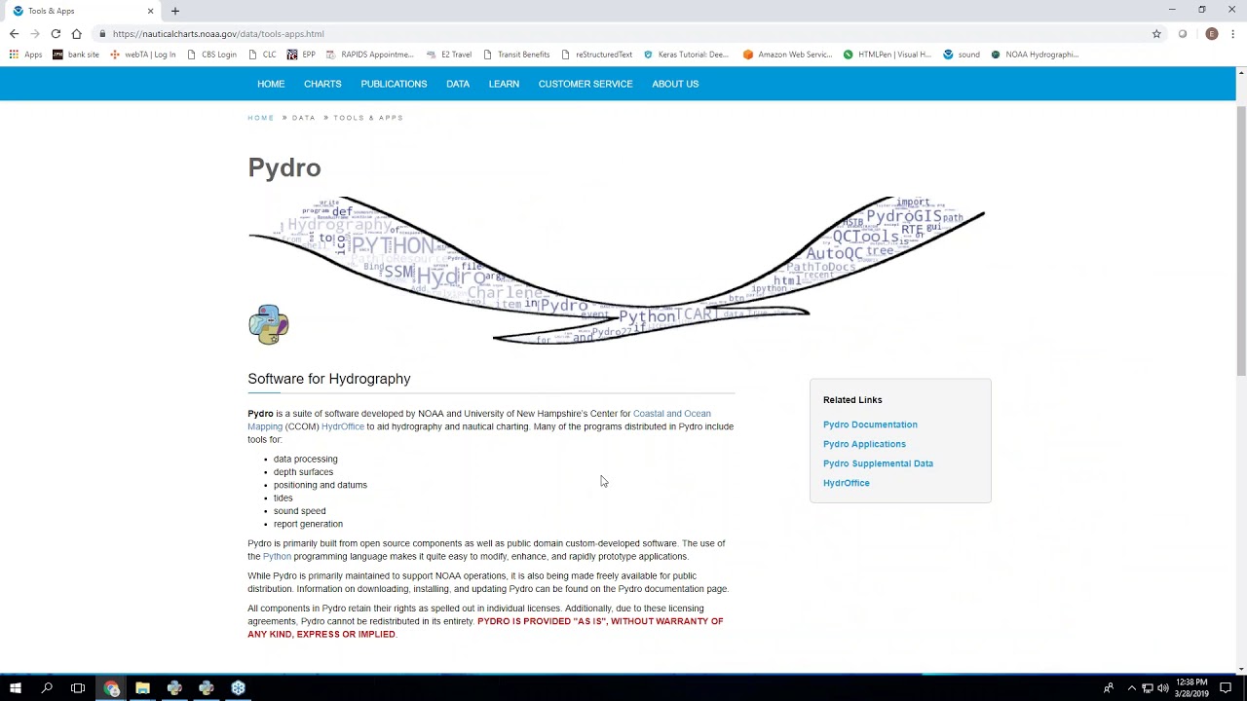1247x701 pixels.
Task: Open the taskbar clock and calendar
Action: (x=1191, y=688)
